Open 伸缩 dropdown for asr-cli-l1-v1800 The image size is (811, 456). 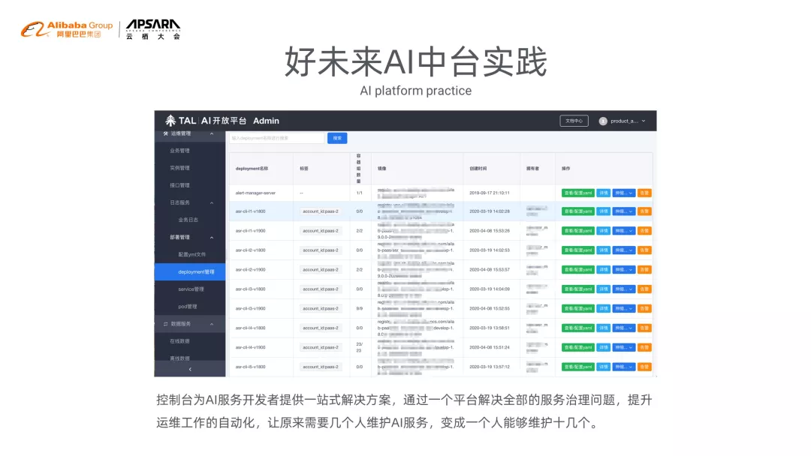click(x=624, y=211)
